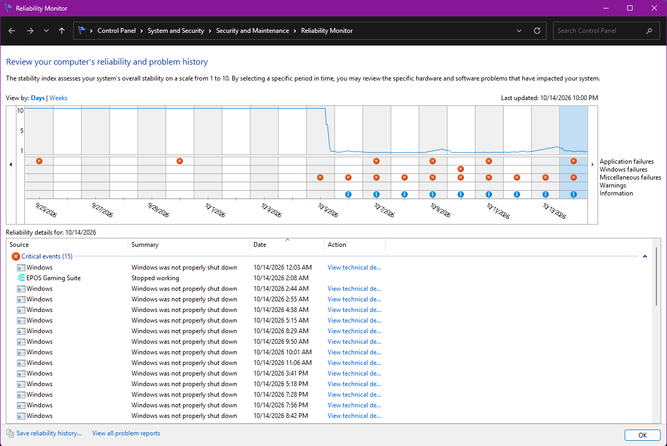Click Windows failure marker in chart
This screenshot has height=446, width=667.
[460, 169]
